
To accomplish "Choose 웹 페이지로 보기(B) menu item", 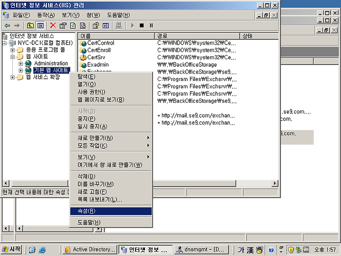I will tap(111, 100).
